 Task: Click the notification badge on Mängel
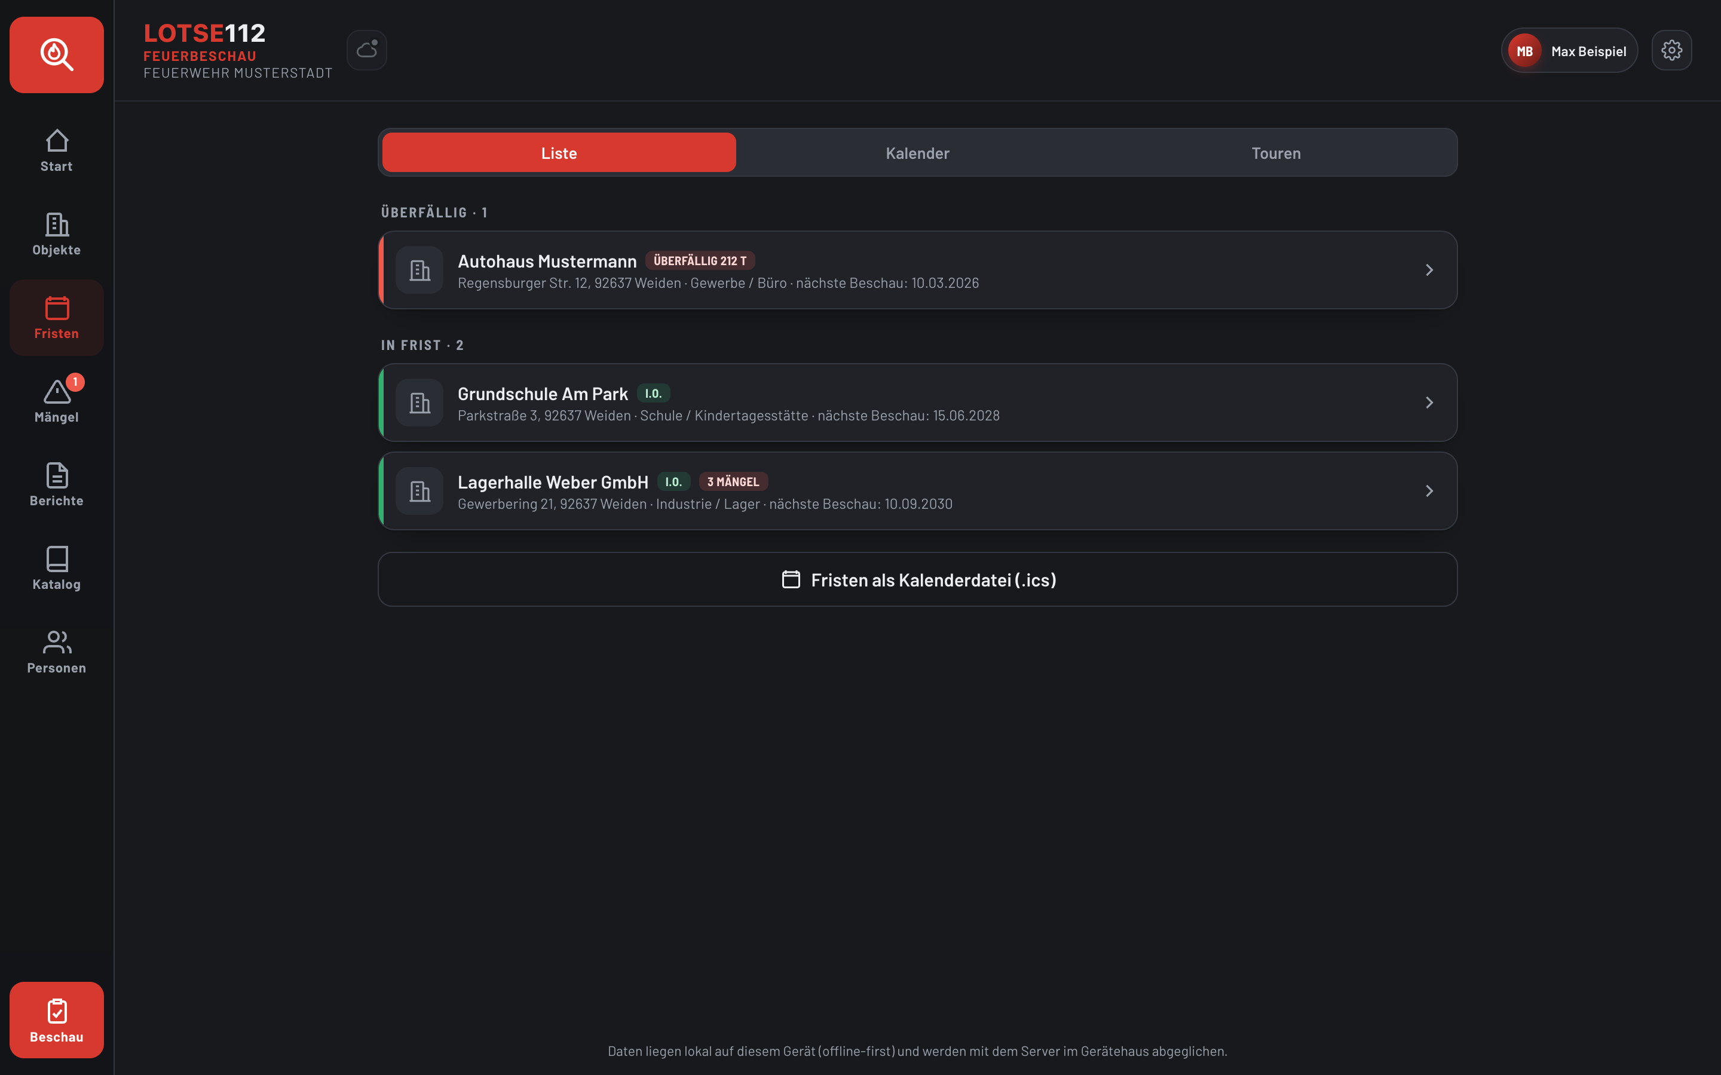coord(75,382)
